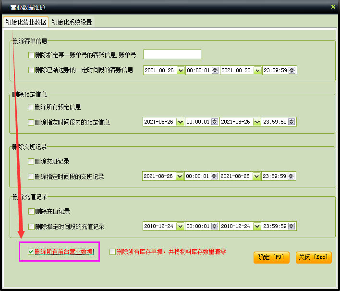Viewport: 340px width, 291px height.
Task: Enable 删除指定某一账单号的客账信息 checkbox
Action: click(x=32, y=55)
